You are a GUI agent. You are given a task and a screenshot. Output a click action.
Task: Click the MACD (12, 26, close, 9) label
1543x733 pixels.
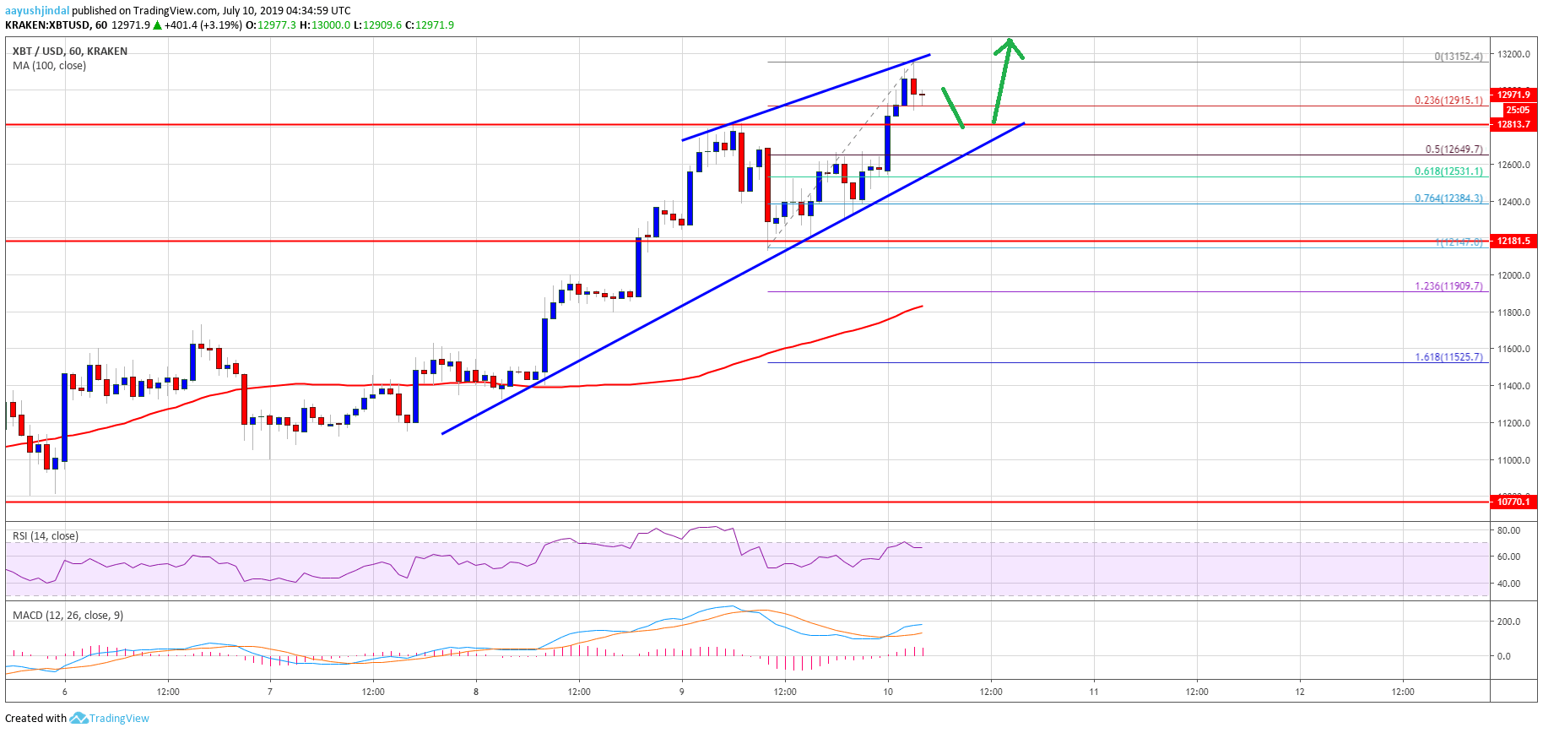point(68,616)
